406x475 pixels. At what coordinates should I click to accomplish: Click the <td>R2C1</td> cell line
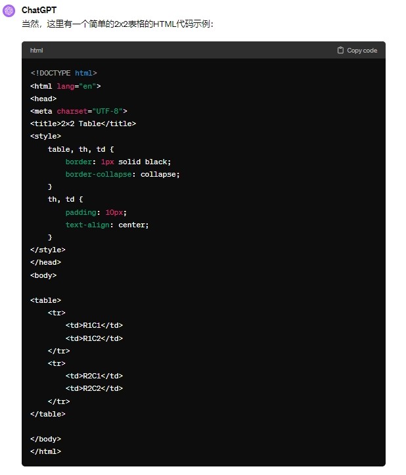(x=94, y=376)
